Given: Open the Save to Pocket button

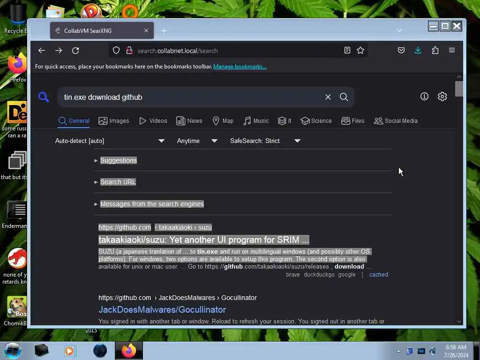Looking at the screenshot, I should pyautogui.click(x=401, y=51).
